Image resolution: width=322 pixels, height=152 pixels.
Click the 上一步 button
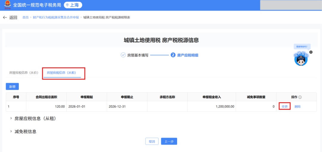pyautogui.click(x=169, y=142)
